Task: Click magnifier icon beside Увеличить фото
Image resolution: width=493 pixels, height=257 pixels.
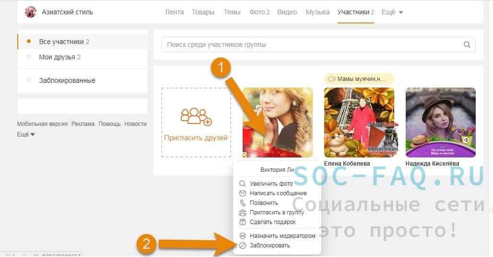Action: coord(242,184)
